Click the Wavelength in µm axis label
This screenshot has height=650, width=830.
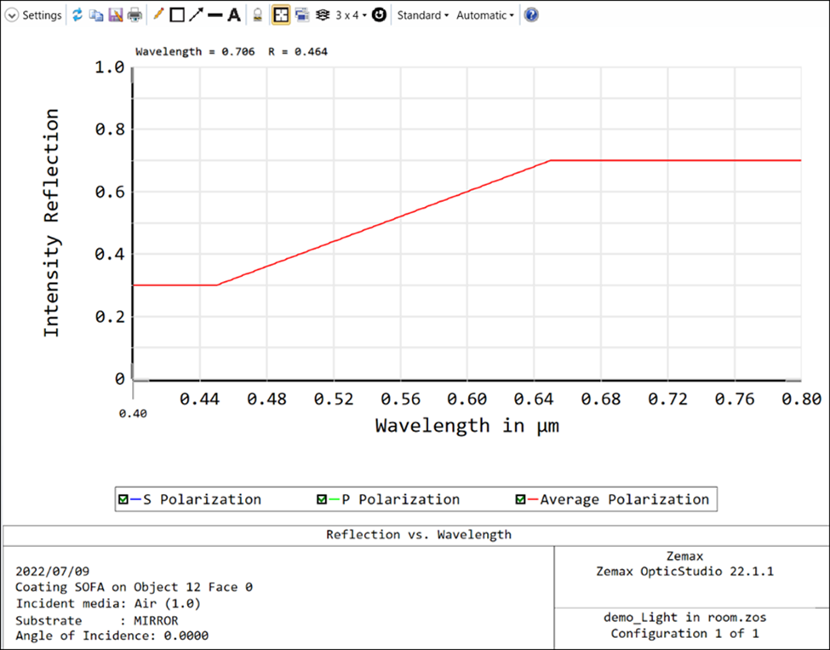(x=467, y=425)
